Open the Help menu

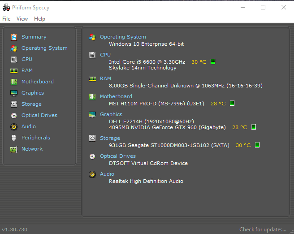(x=39, y=19)
